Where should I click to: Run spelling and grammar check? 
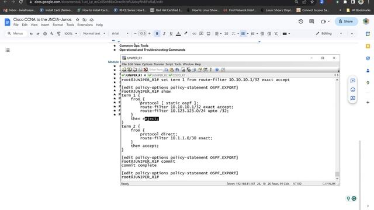[52, 34]
